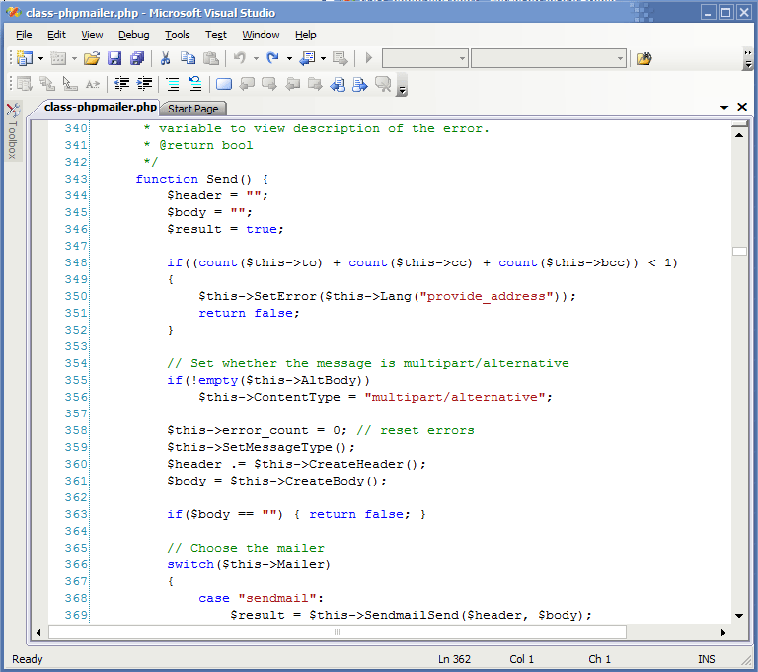Image resolution: width=758 pixels, height=672 pixels.
Task: Click the horizontal scrollbar thumb
Action: [x=338, y=632]
